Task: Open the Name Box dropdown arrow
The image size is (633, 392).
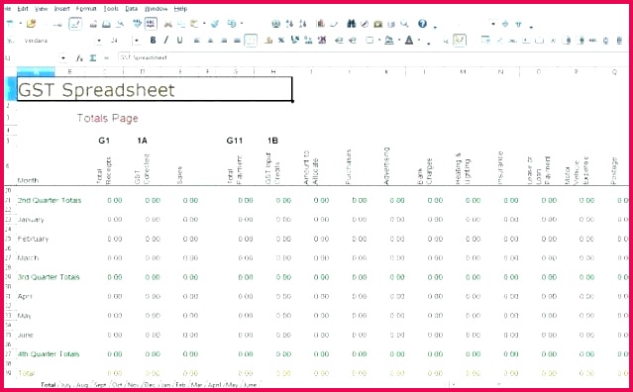Action: (x=63, y=58)
